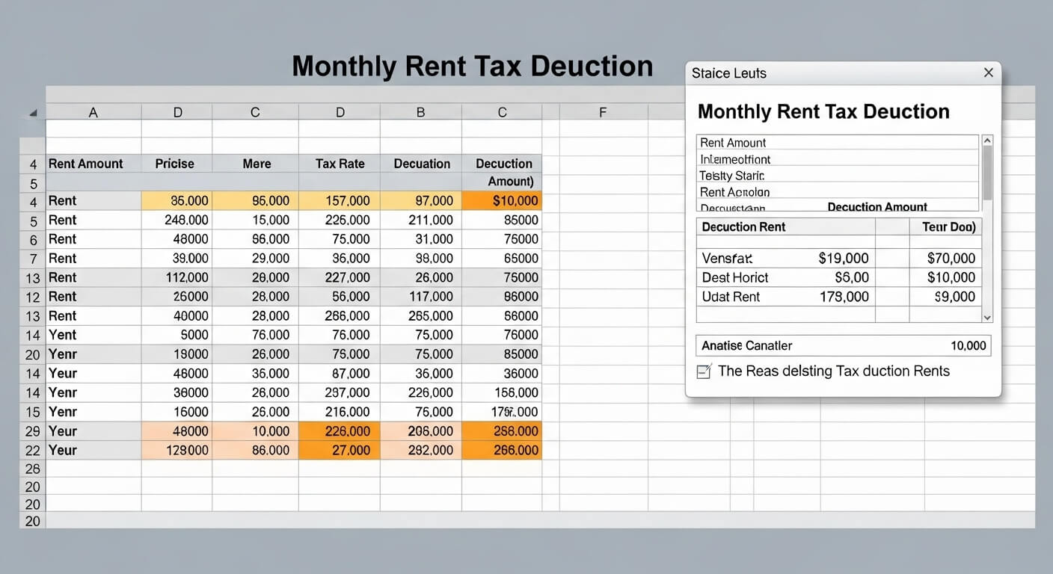Click cell '128000'

(177, 450)
